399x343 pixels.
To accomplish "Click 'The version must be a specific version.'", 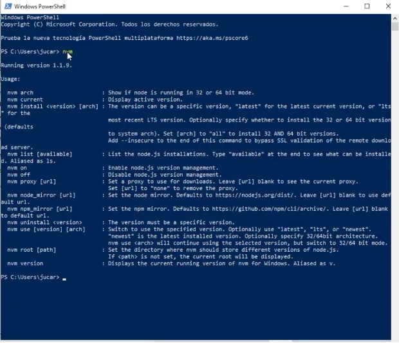I will pos(171,222).
